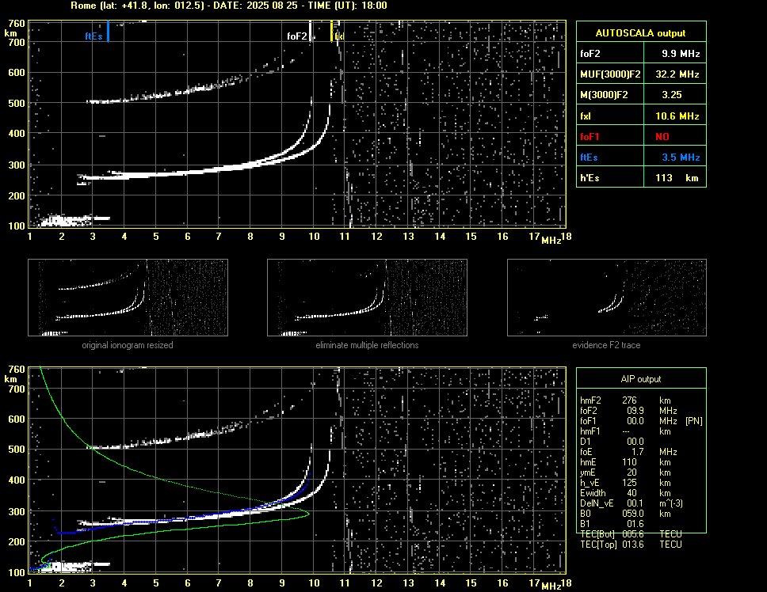Click the TEC[Bot] value '005.6'
The image size is (767, 592).
(x=633, y=534)
